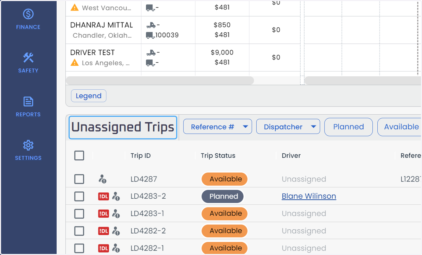Click driver alert icon for trip LD4287
422x255 pixels.
pos(102,179)
